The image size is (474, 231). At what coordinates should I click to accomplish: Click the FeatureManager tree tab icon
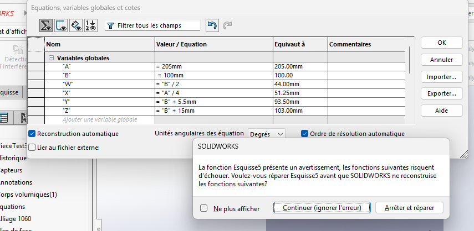4,117
